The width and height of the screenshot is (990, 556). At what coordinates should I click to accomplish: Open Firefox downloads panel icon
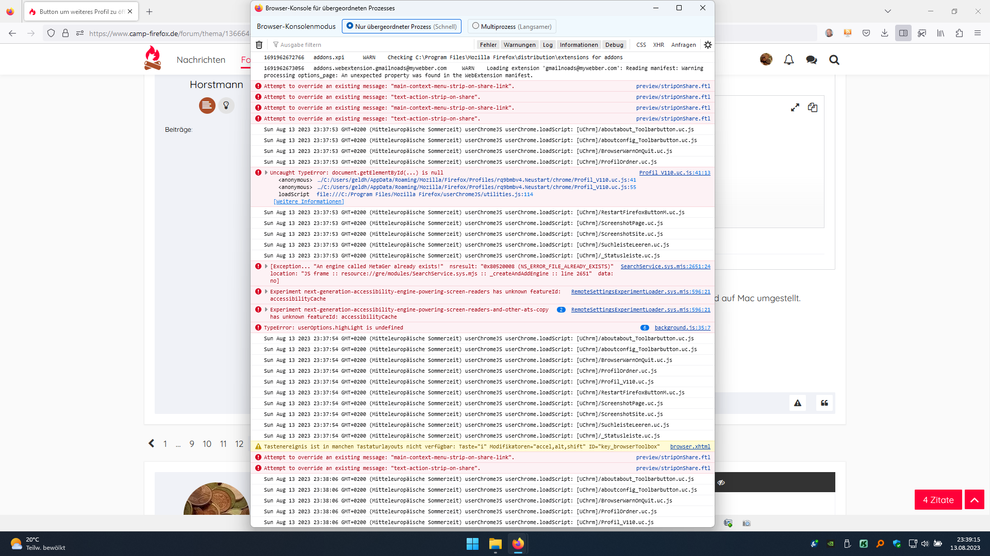tap(884, 33)
